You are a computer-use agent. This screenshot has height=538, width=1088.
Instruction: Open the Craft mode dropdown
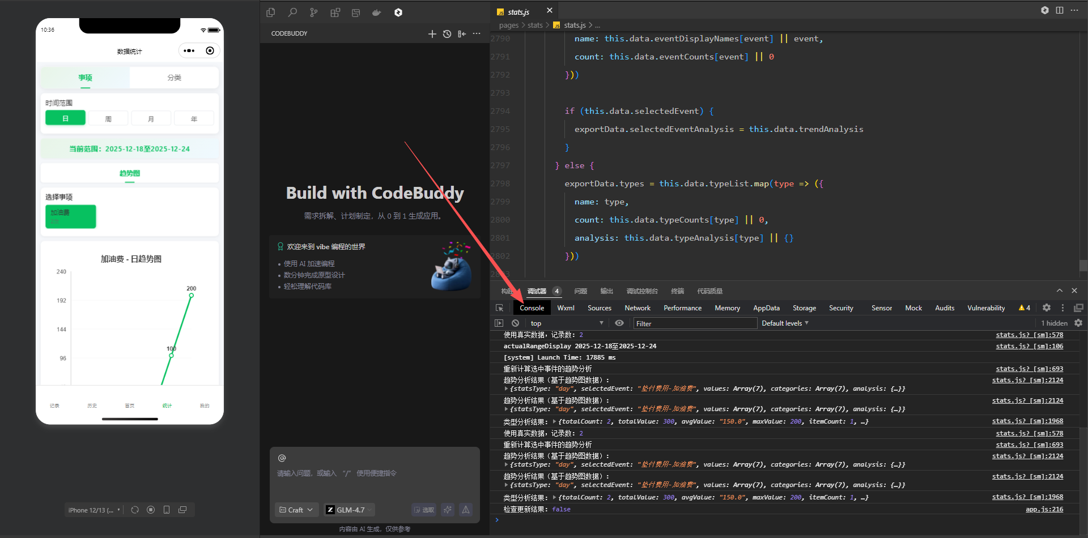point(296,510)
